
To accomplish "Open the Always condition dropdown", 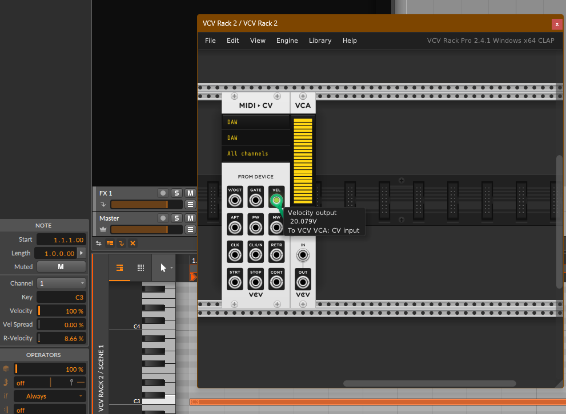I will pos(50,396).
